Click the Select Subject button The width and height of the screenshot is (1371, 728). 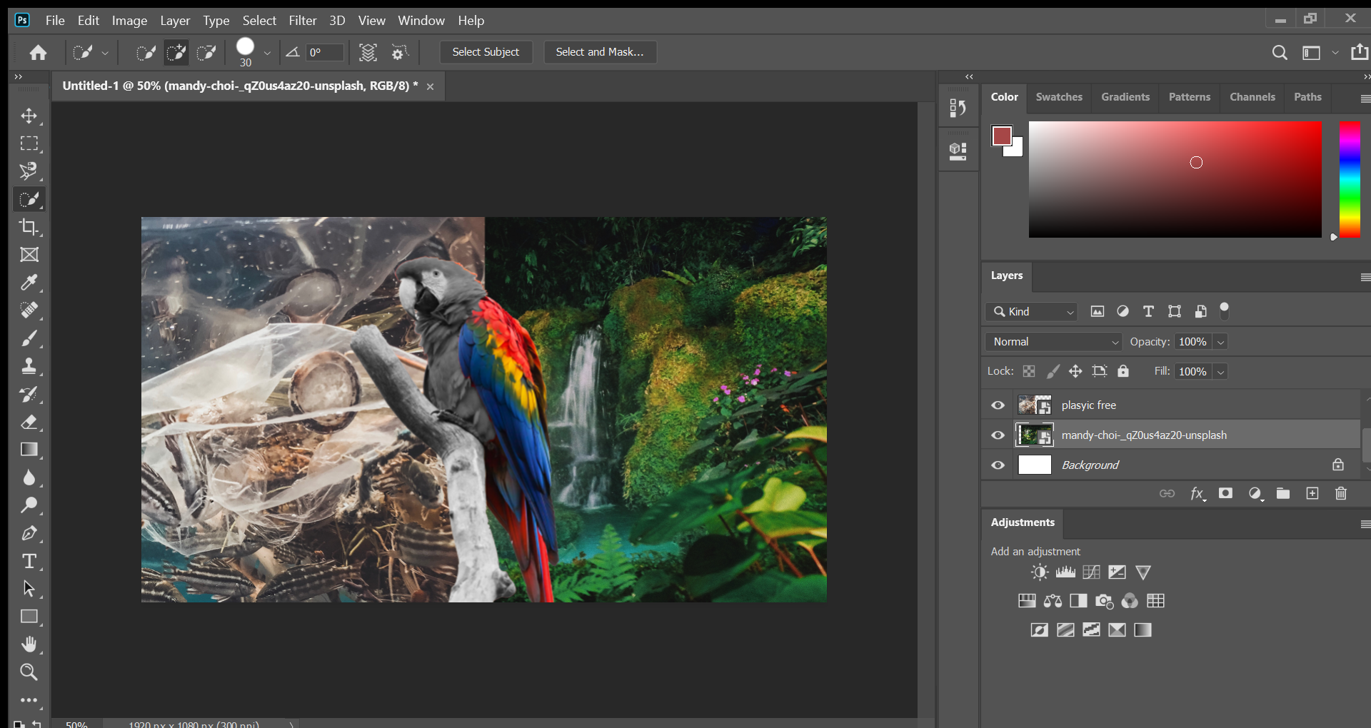coord(486,52)
